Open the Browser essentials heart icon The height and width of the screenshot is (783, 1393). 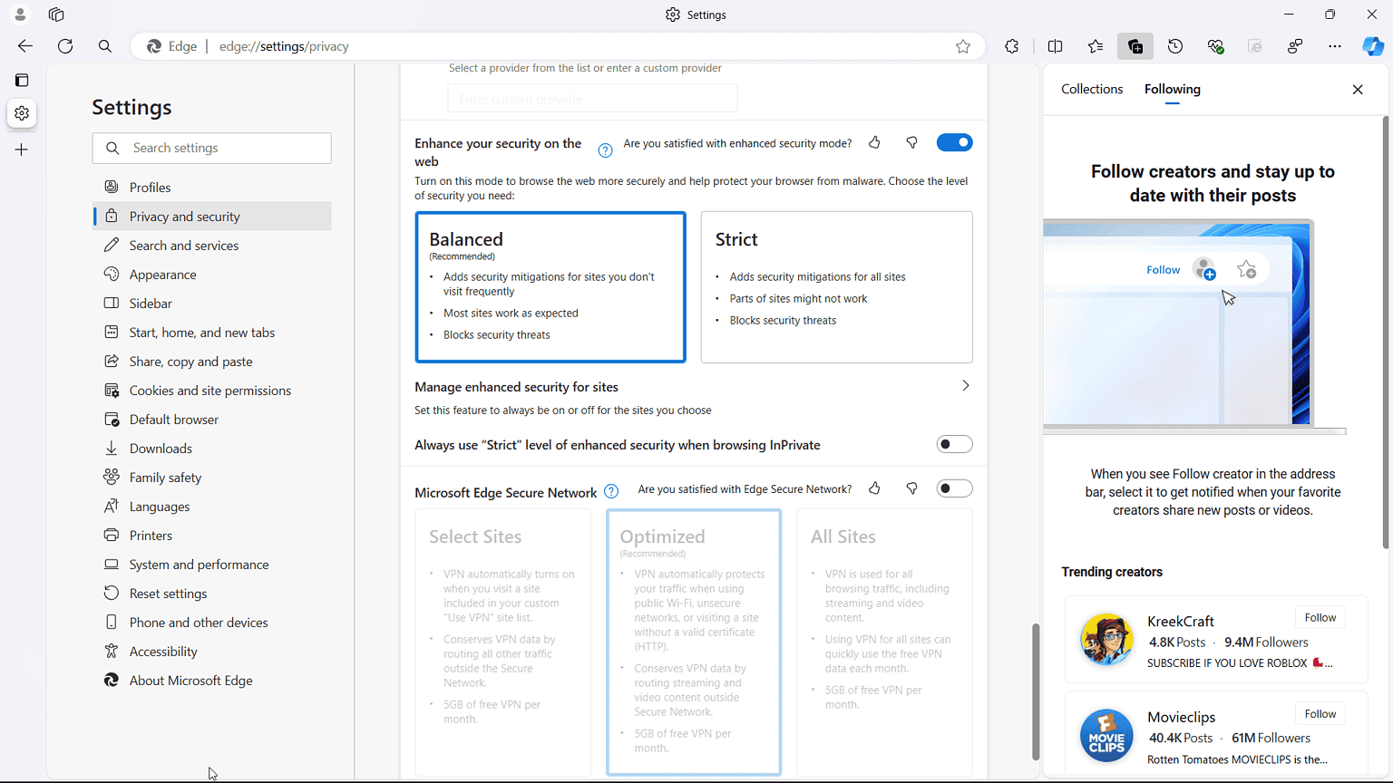click(1215, 46)
